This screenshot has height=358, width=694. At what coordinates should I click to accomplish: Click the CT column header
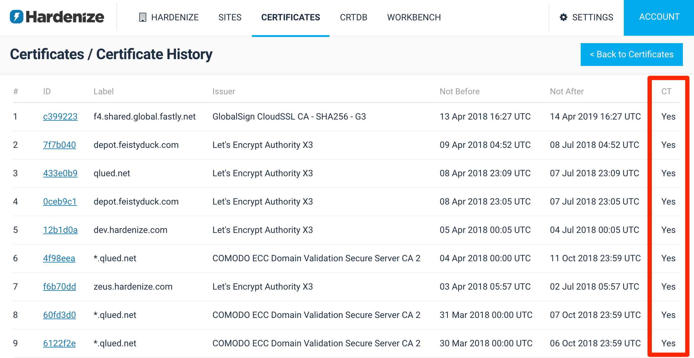click(x=666, y=92)
